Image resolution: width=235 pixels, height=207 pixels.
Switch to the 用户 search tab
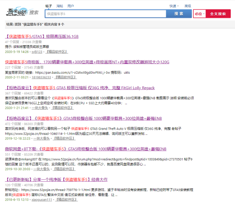click(x=70, y=6)
